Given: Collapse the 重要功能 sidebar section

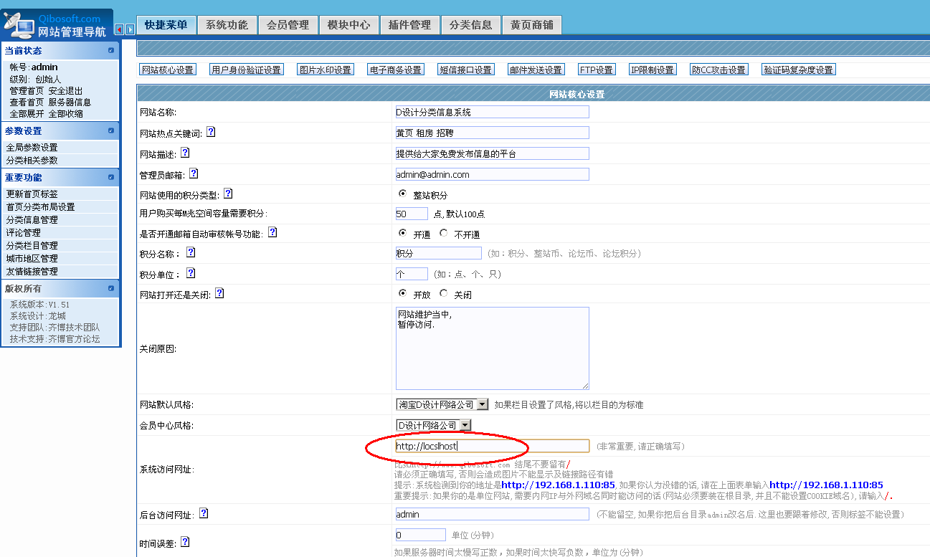Looking at the screenshot, I should click(111, 177).
